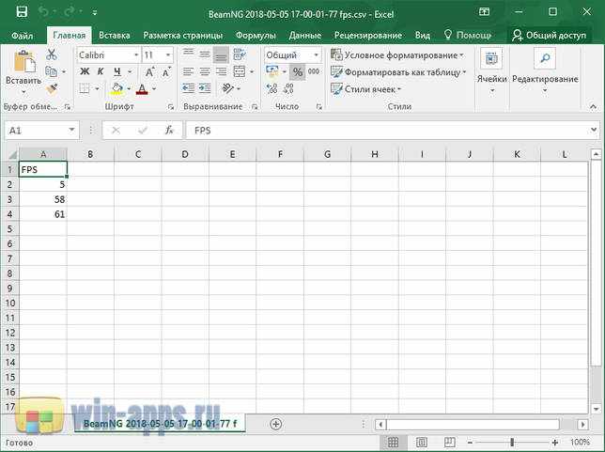Apply the 000 comma style
This screenshot has height=452, width=605.
tap(314, 71)
